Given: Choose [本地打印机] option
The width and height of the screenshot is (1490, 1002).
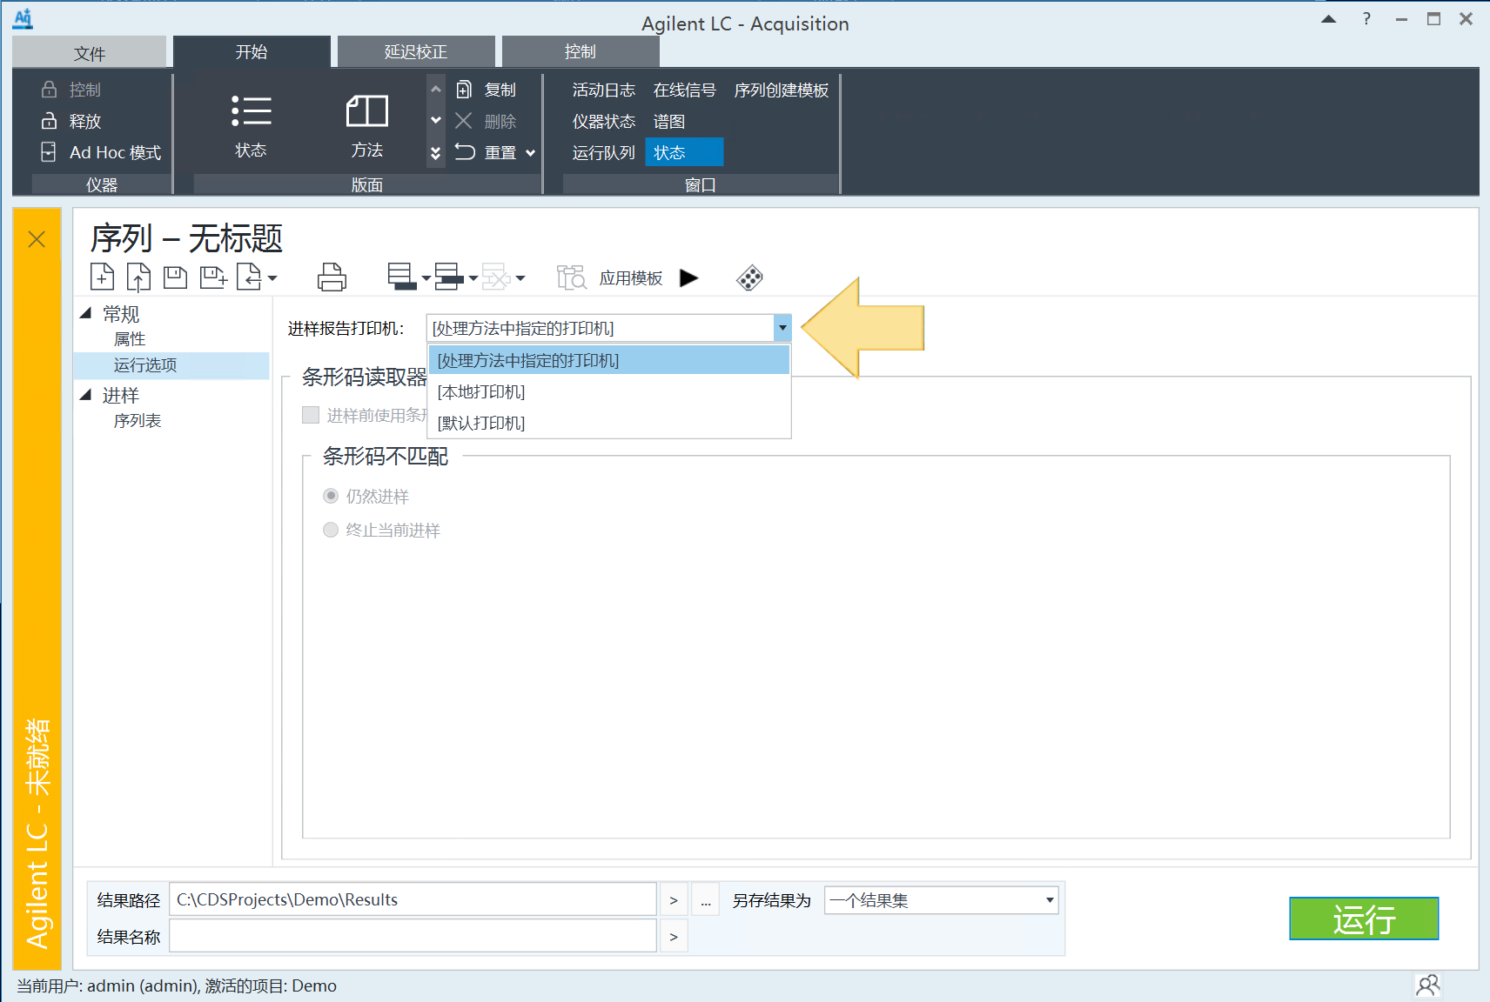Looking at the screenshot, I should 609,391.
